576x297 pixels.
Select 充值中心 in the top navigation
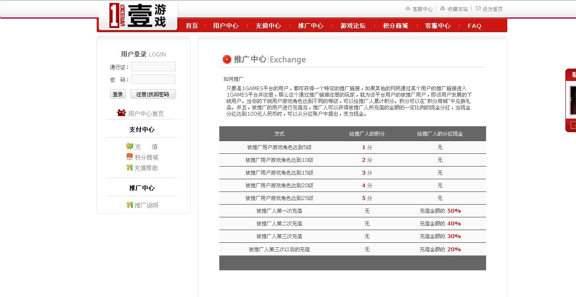[268, 25]
